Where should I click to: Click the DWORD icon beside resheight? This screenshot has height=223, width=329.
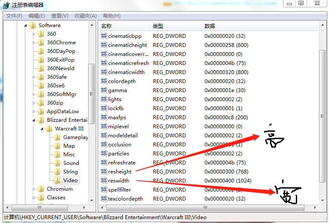pos(104,171)
